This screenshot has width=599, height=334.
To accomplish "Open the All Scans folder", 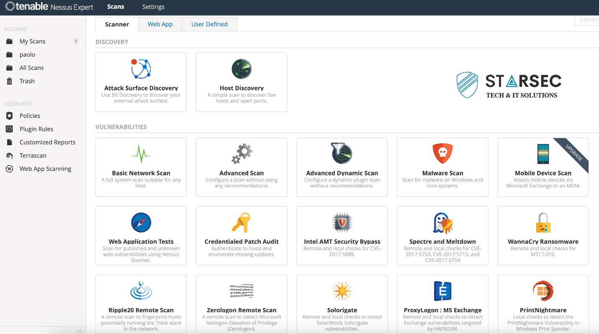I will (x=32, y=68).
